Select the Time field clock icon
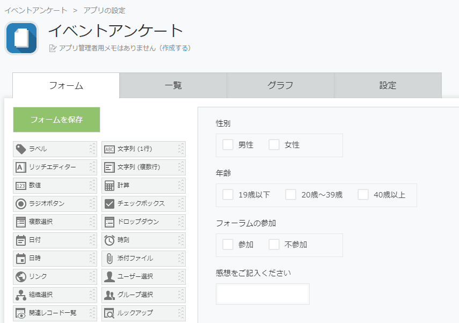The image size is (459, 323). (110, 240)
